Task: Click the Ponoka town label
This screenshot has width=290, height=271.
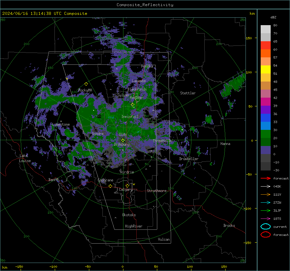Action: 147,66
